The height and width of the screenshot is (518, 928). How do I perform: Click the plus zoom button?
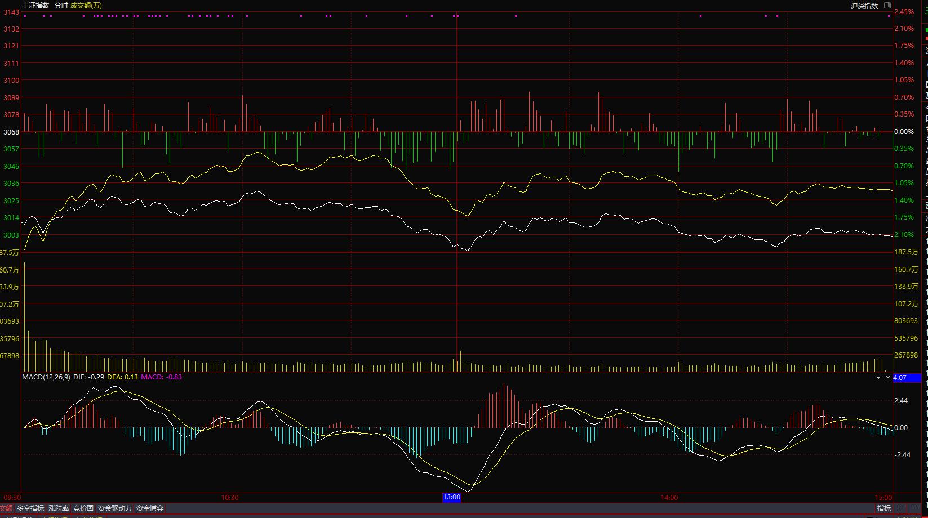(900, 508)
